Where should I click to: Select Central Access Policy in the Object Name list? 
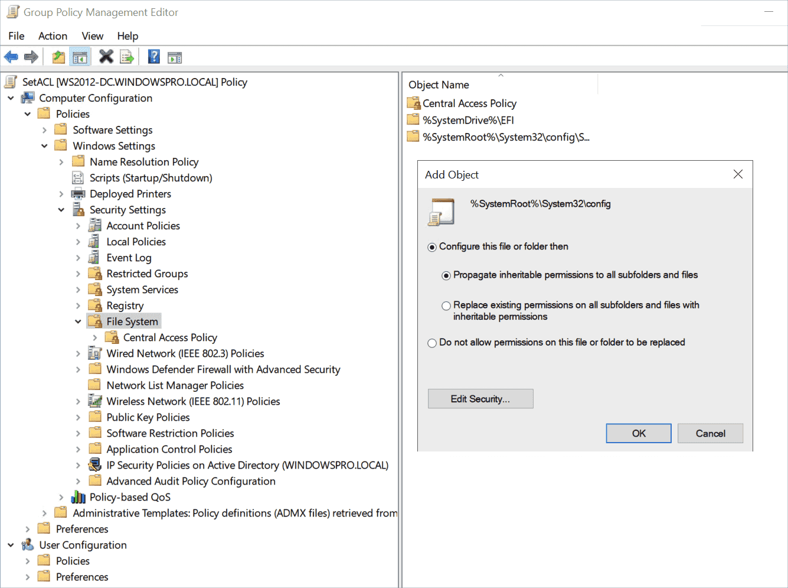469,103
